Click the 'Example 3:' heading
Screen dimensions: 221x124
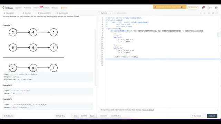7,99
